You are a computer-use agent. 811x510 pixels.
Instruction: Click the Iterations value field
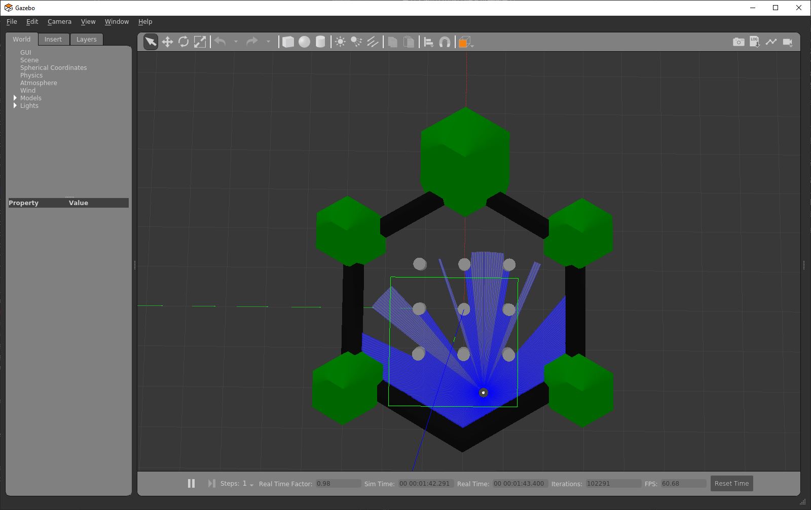[x=613, y=483]
